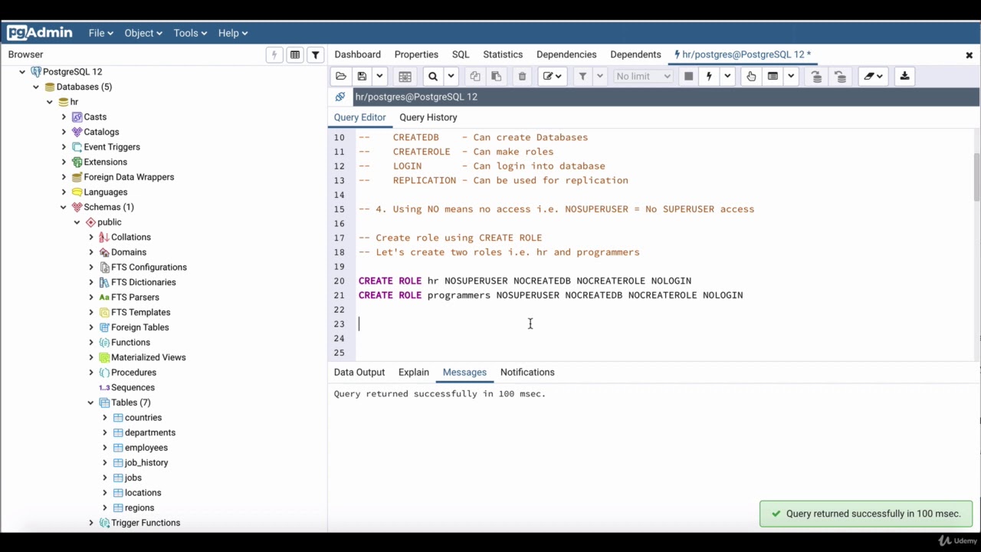The width and height of the screenshot is (981, 552).
Task: Collapse the Databases (5) node
Action: [x=36, y=87]
